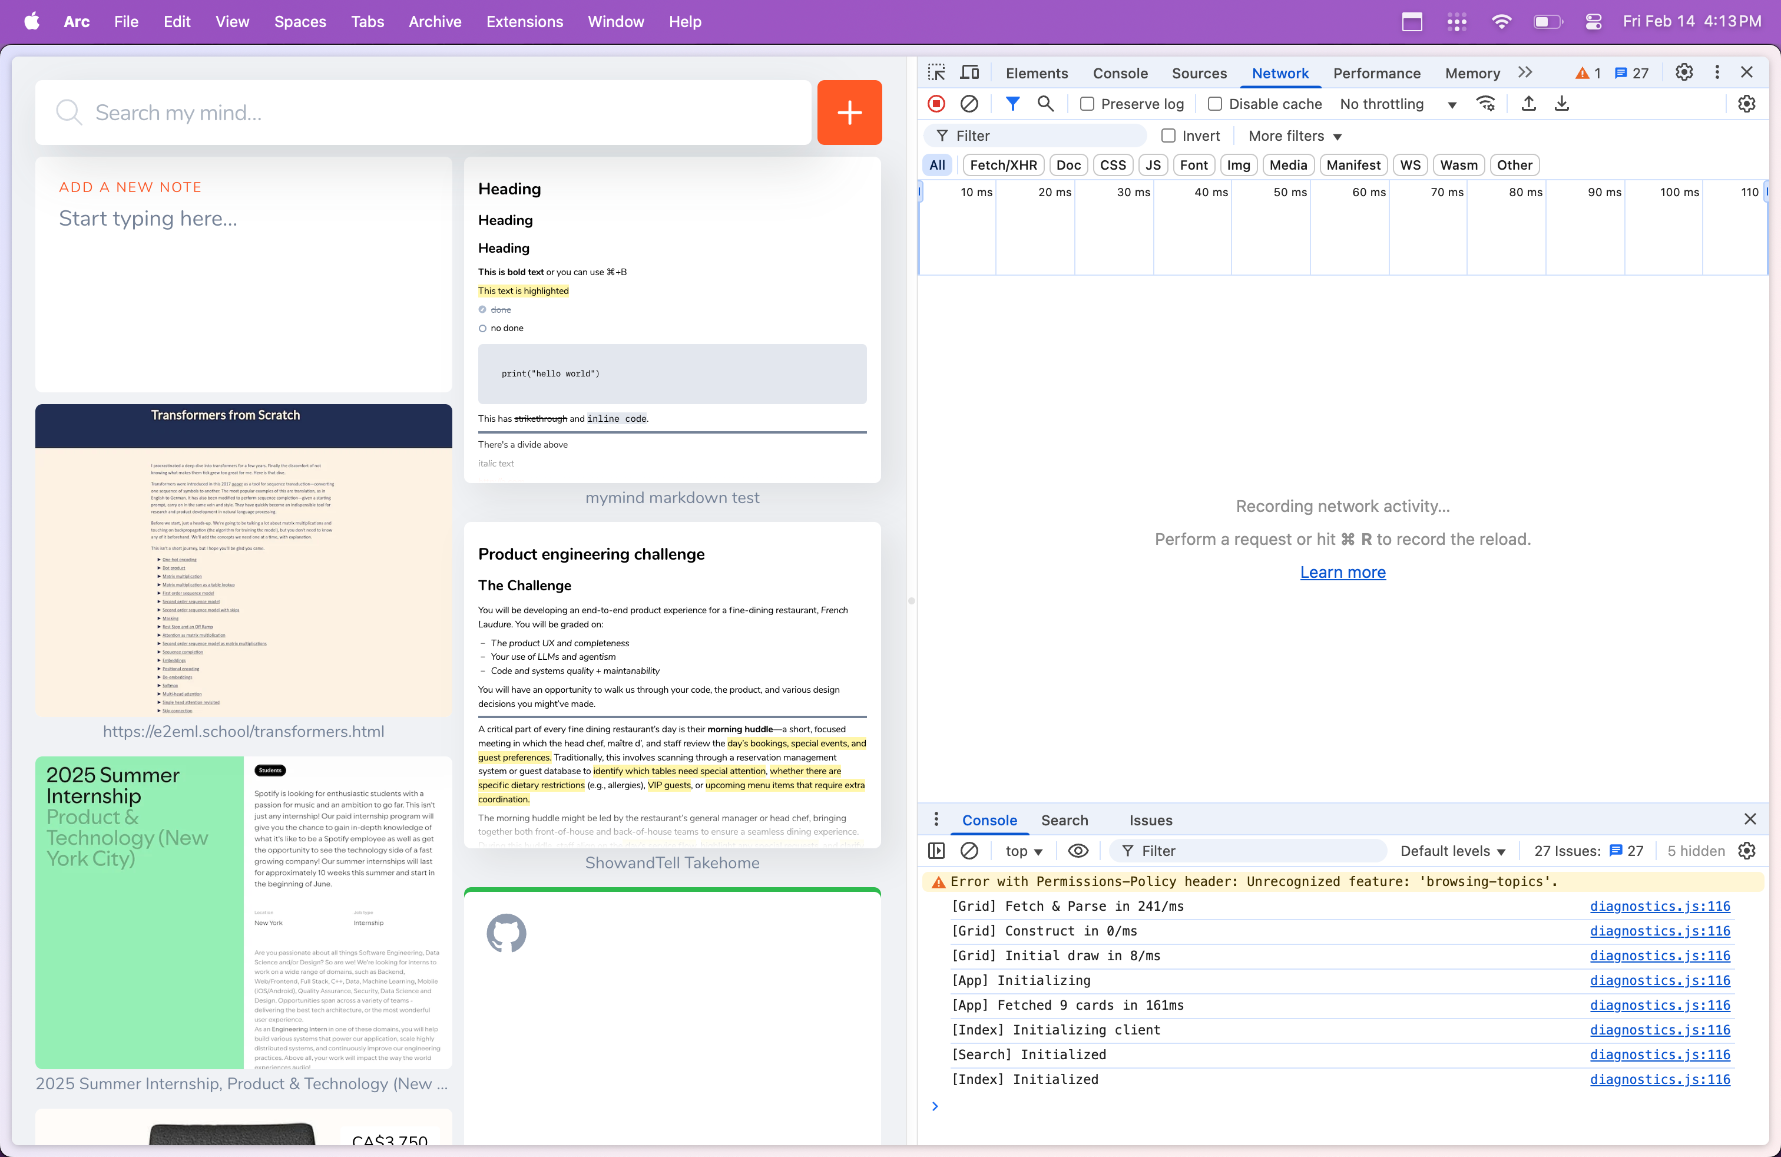Open the Search drawer tab
The height and width of the screenshot is (1157, 1781).
[x=1064, y=820]
